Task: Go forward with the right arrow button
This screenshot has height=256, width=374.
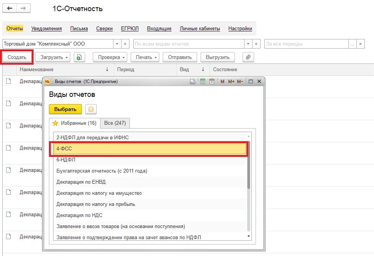Action: pyautogui.click(x=23, y=8)
